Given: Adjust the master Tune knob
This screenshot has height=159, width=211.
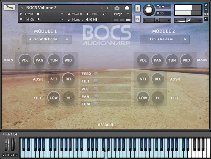Looking at the screenshot, I should (149, 9).
